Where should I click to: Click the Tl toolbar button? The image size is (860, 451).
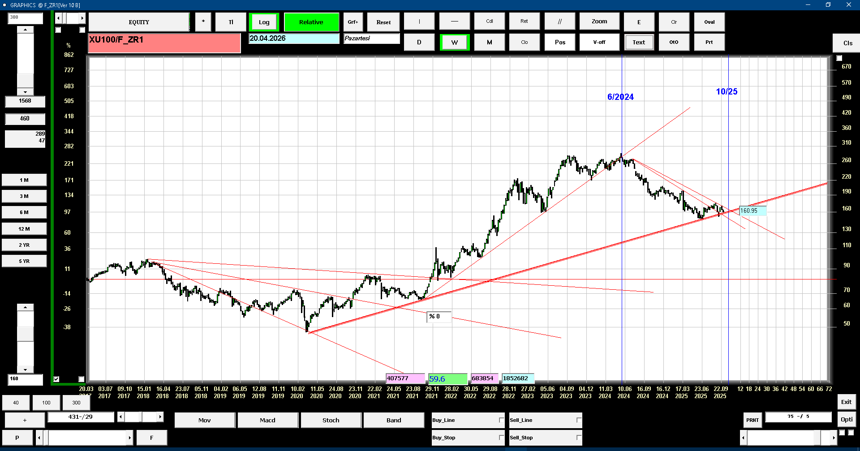[x=231, y=22]
